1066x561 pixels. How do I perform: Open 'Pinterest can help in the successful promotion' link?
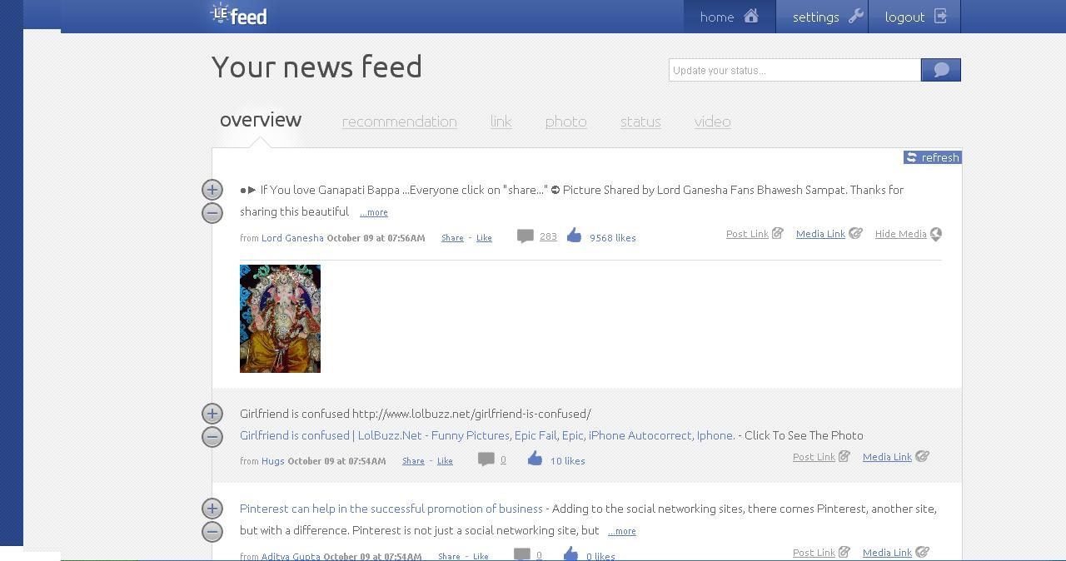click(x=391, y=509)
